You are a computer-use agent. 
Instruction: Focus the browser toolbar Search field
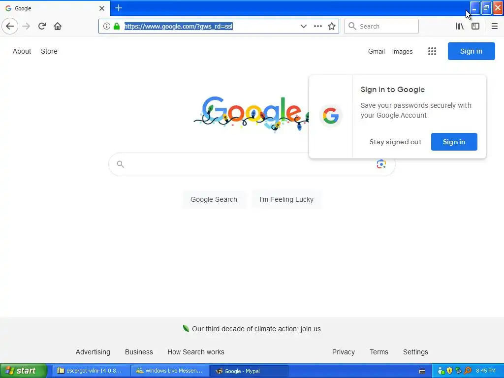(381, 26)
